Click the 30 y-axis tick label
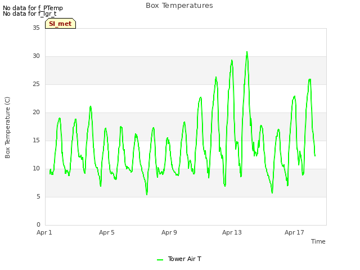360x270 pixels. [x=36, y=56]
